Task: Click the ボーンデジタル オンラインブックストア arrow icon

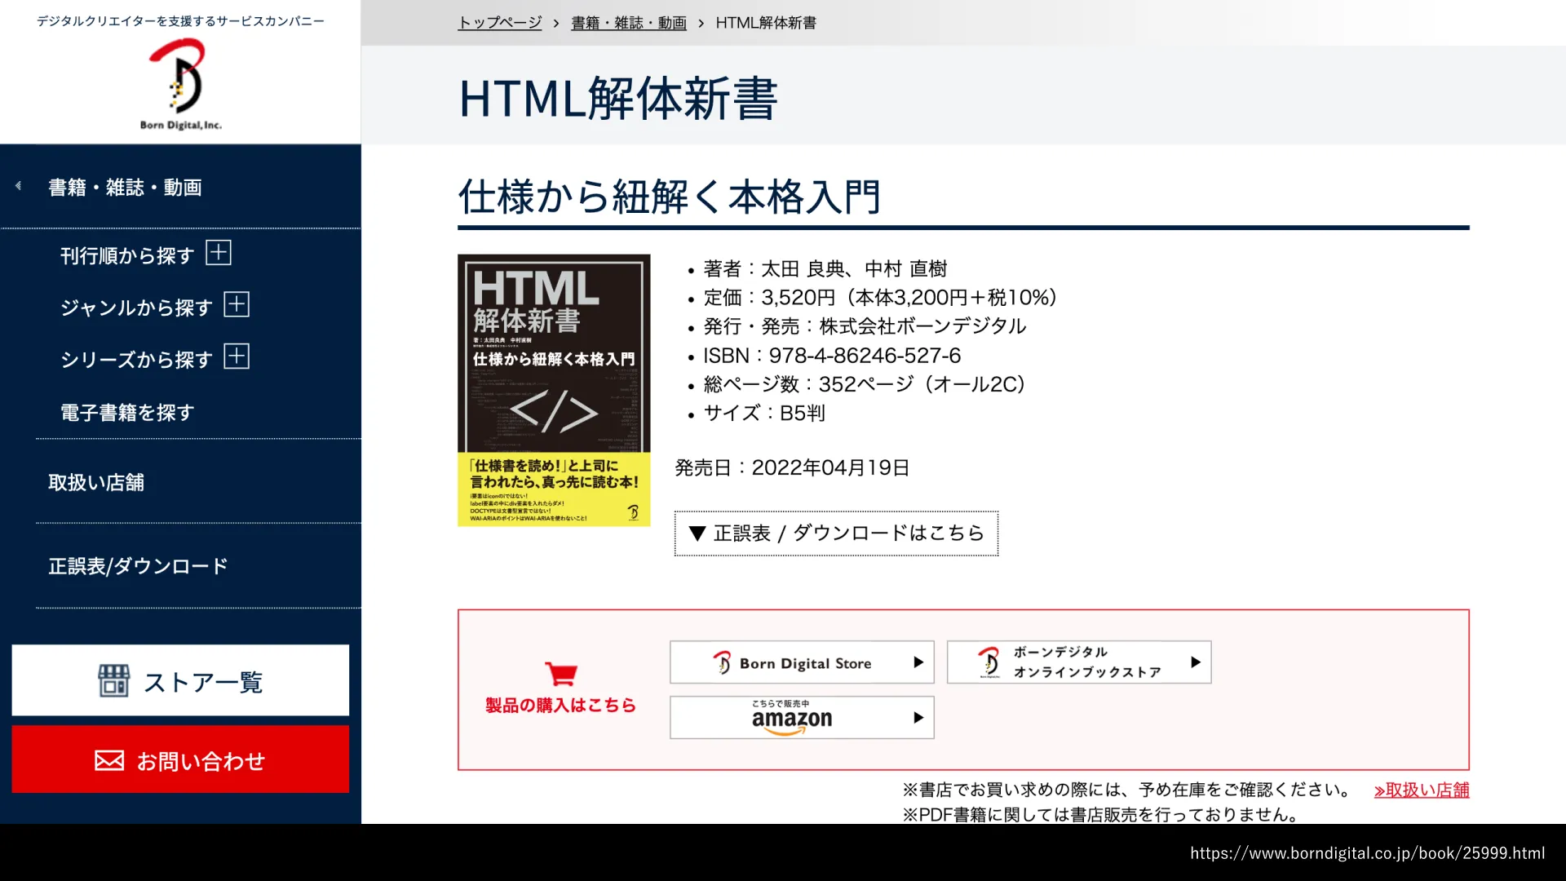Action: [x=1195, y=662]
